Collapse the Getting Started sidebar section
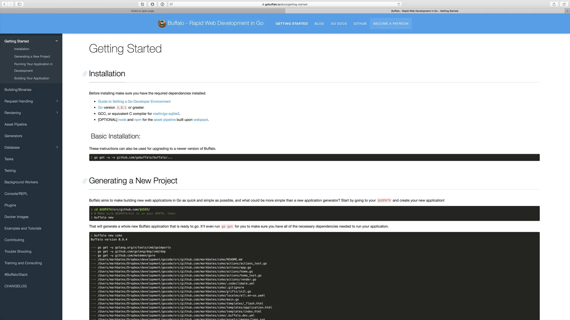Screen dimensions: 570x320 click(57, 41)
